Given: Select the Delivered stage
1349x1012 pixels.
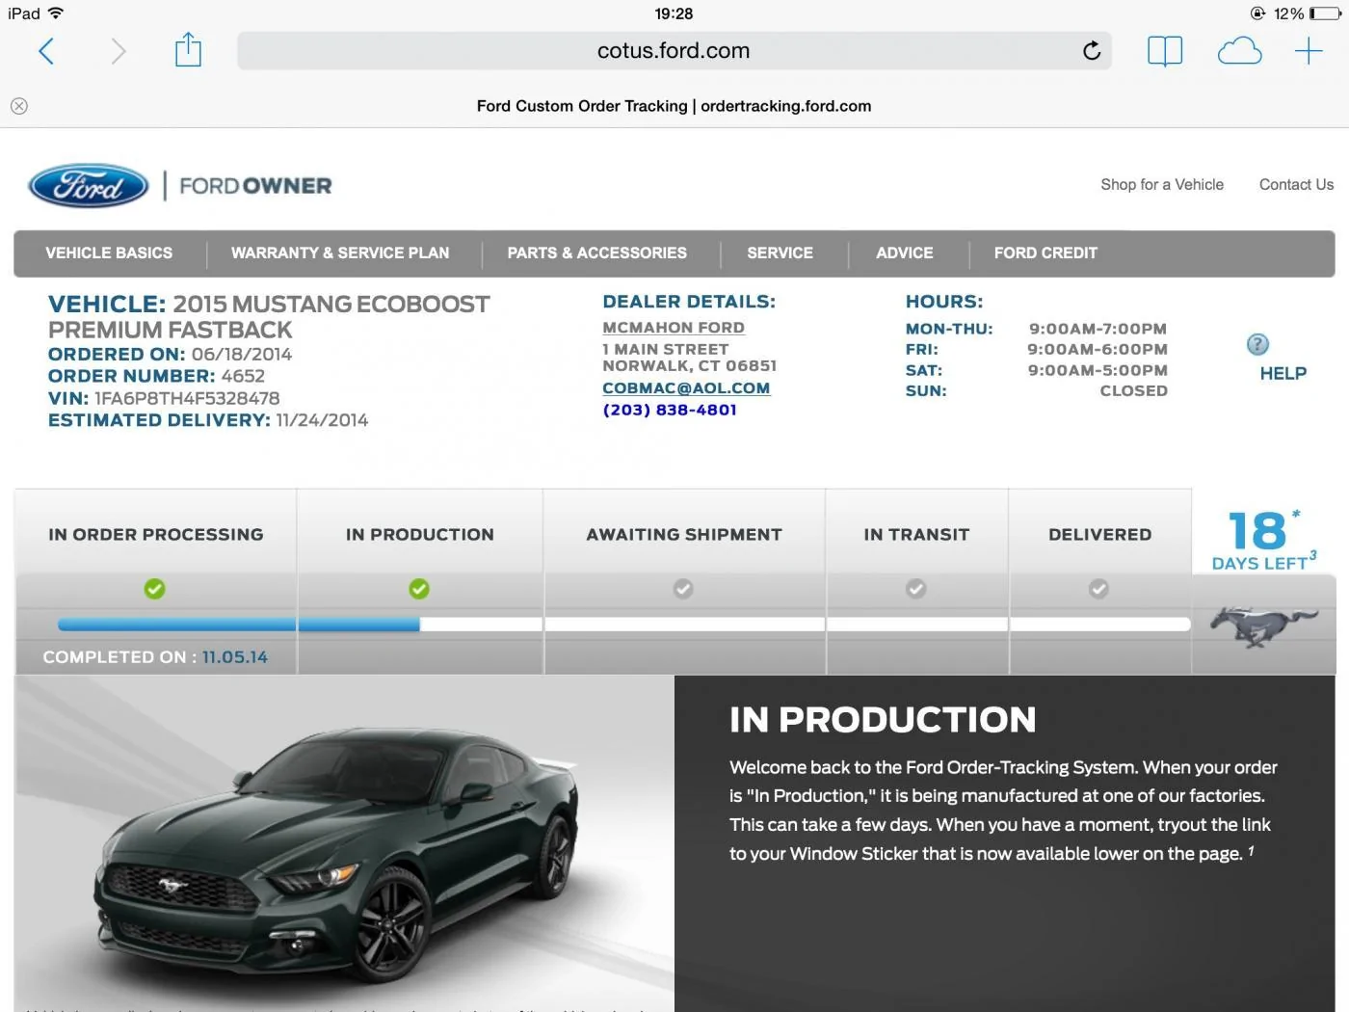Looking at the screenshot, I should coord(1100,535).
